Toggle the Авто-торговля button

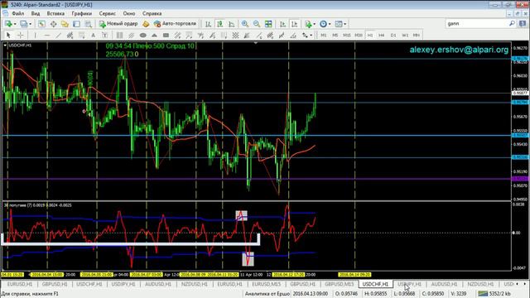[175, 24]
